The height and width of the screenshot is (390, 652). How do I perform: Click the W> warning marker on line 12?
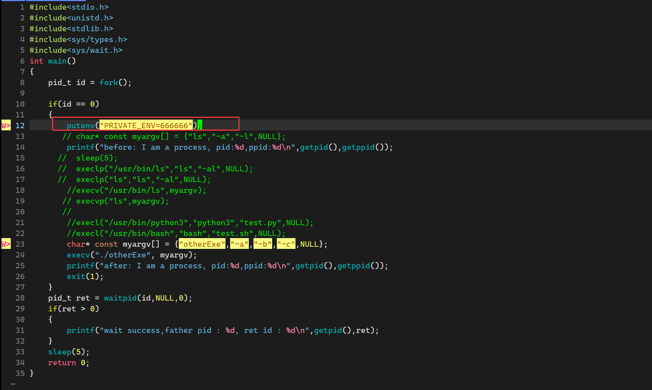click(x=6, y=125)
